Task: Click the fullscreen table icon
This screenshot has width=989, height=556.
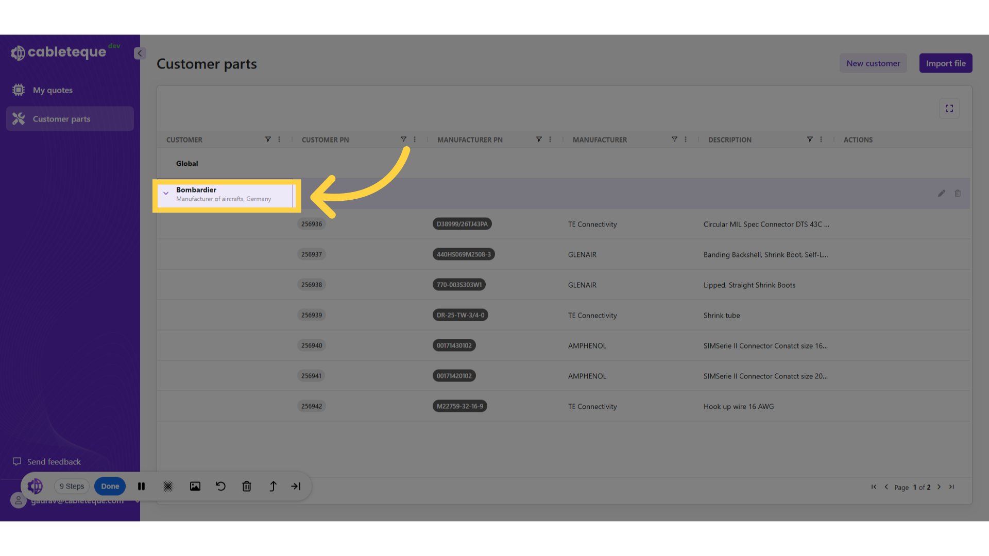Action: [949, 109]
